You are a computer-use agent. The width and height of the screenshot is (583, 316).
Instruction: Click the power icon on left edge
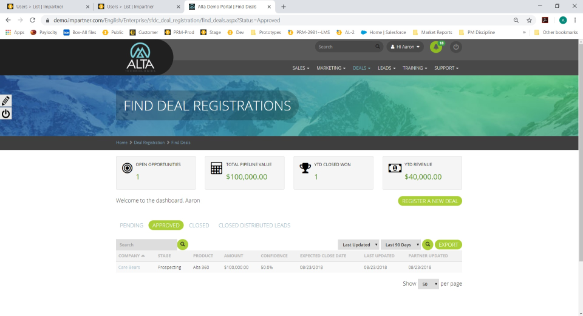pyautogui.click(x=5, y=113)
